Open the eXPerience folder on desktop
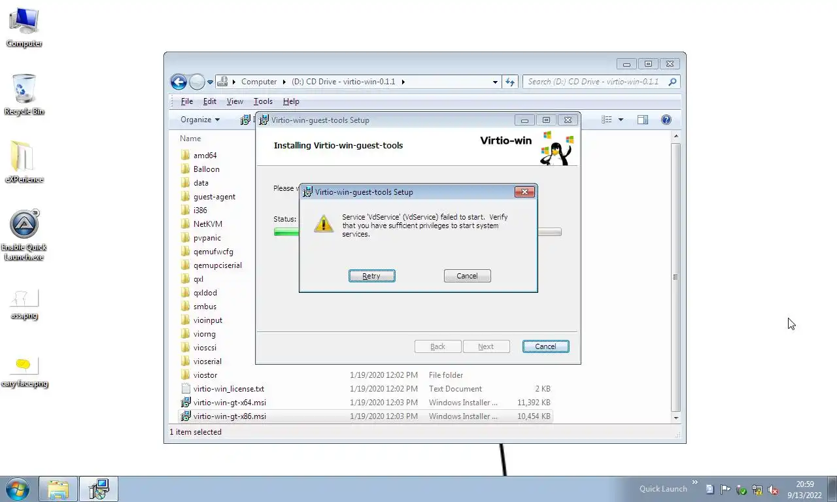The image size is (837, 502). point(24,163)
